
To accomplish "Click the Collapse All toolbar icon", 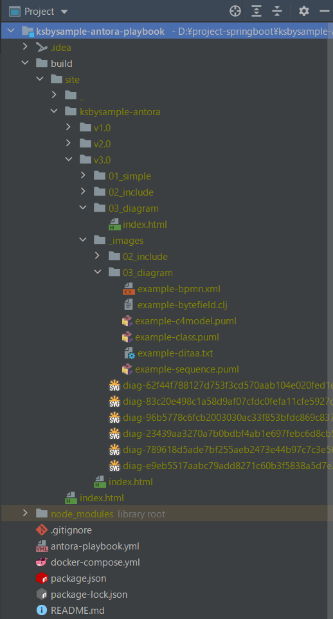I will point(277,12).
